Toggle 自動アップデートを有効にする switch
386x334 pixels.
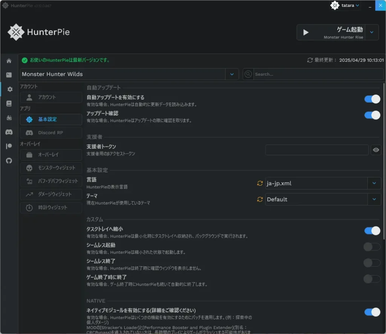coord(372,99)
